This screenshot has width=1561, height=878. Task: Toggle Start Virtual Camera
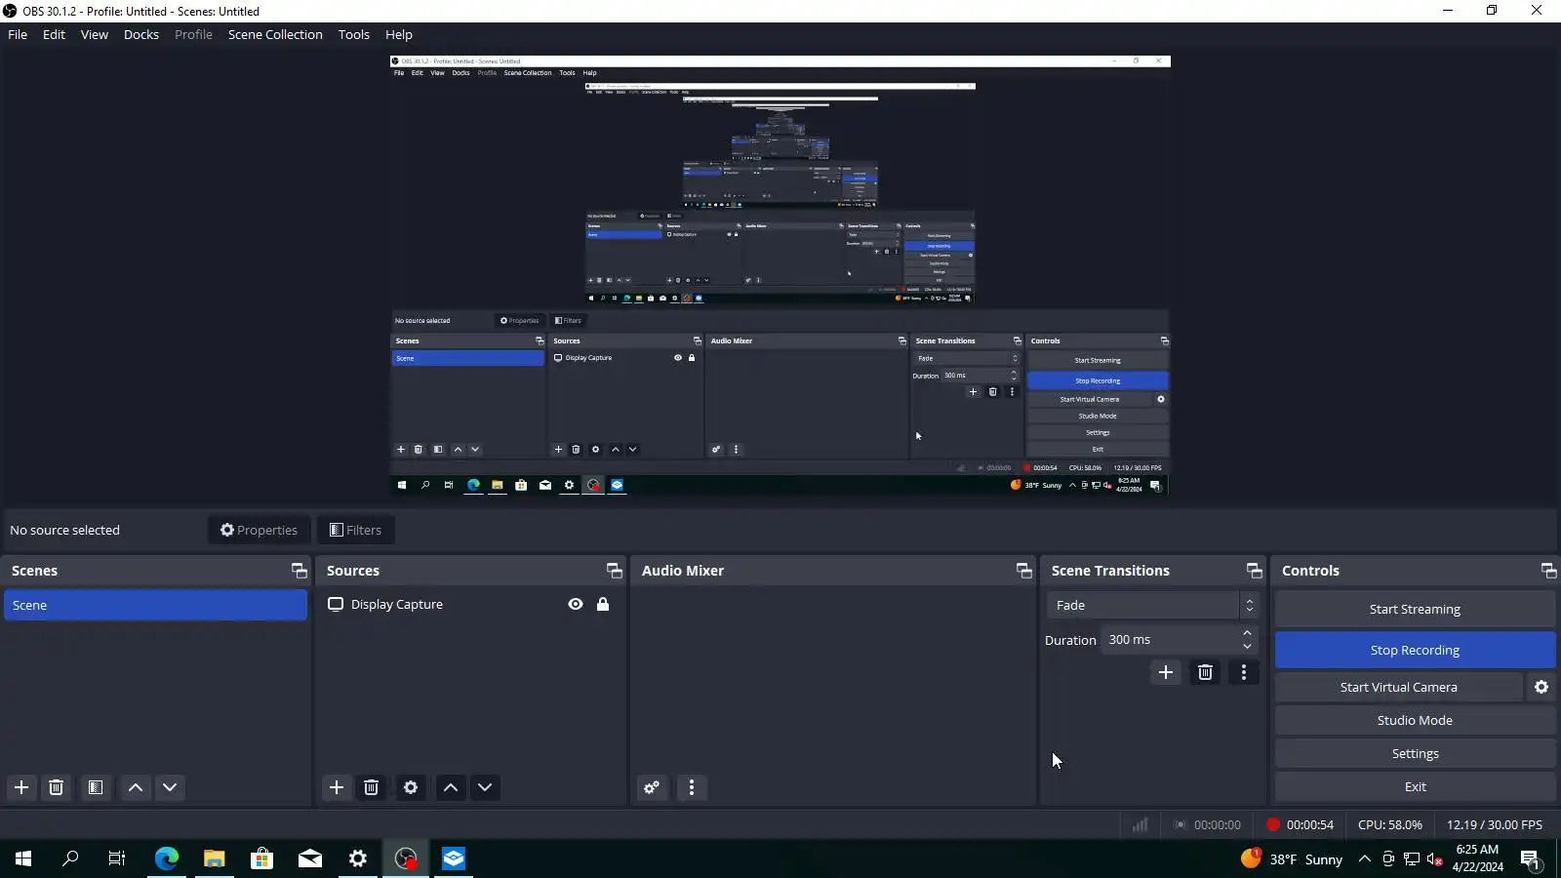coord(1399,687)
